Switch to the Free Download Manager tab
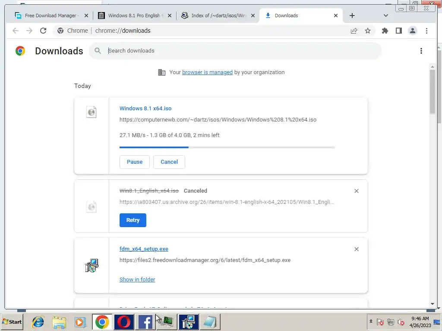The image size is (442, 331). 51,16
